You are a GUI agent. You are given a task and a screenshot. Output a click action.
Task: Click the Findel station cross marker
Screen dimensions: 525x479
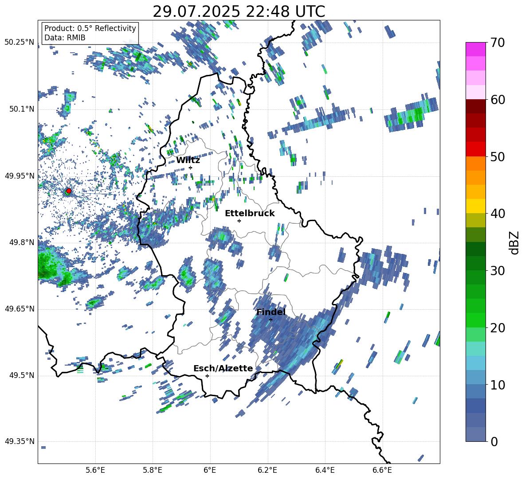[x=270, y=320]
